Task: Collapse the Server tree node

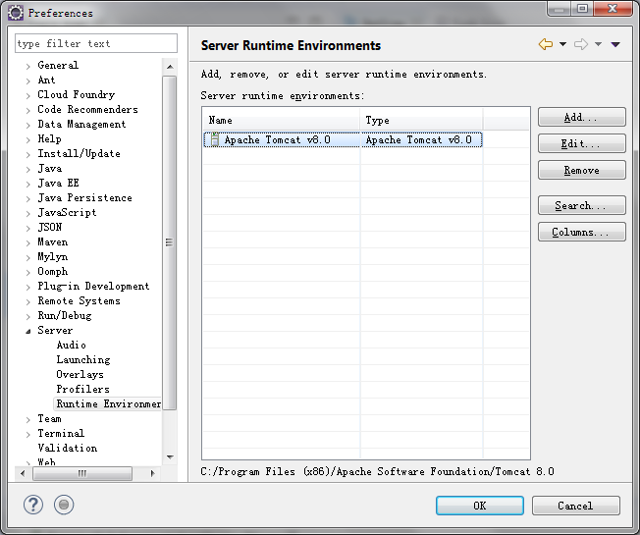Action: pyautogui.click(x=27, y=331)
